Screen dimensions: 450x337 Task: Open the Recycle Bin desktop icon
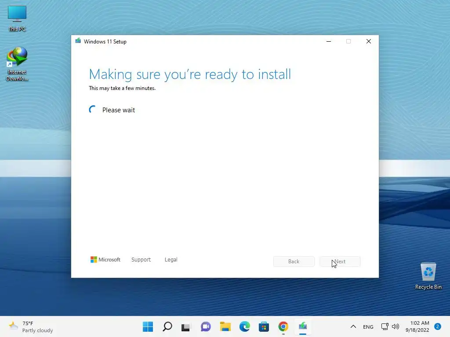[x=428, y=276]
